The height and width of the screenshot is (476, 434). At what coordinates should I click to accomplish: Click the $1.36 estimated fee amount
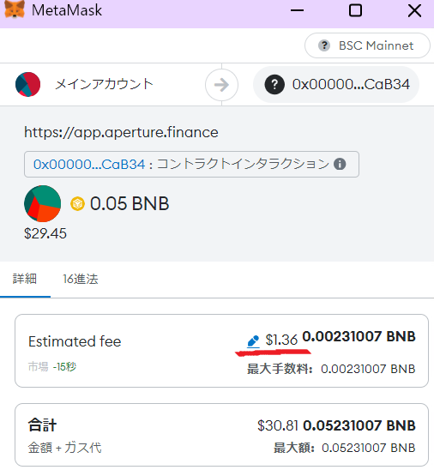tap(281, 340)
